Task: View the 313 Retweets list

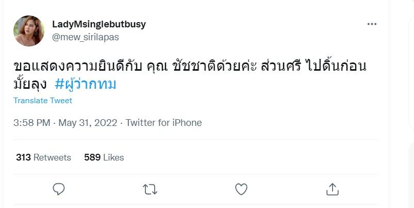Action: 43,157
